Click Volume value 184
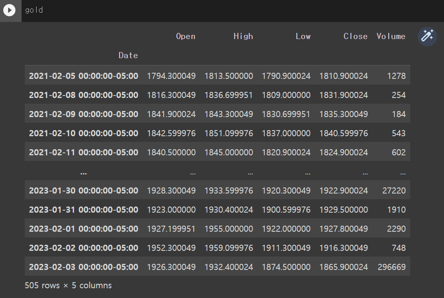This screenshot has height=298, width=444. pyautogui.click(x=399, y=114)
